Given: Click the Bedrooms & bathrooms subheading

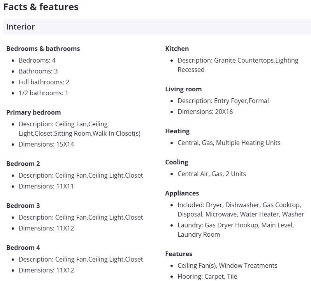Looking at the screenshot, I should click(x=43, y=49).
